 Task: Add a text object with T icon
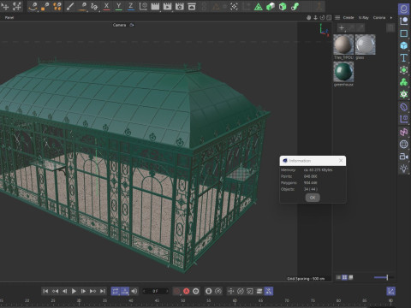pyautogui.click(x=403, y=58)
